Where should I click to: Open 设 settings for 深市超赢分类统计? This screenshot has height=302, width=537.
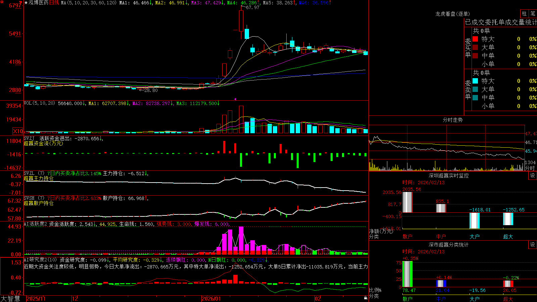pos(533,245)
